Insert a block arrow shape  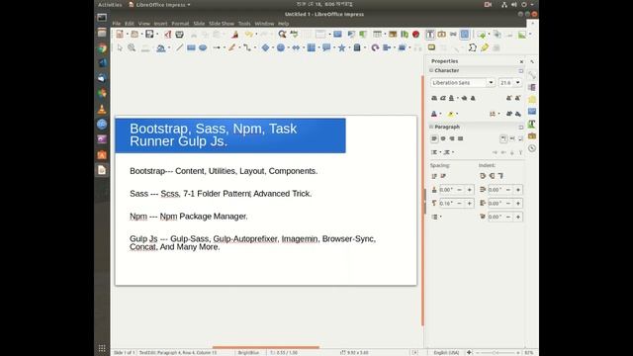point(296,47)
